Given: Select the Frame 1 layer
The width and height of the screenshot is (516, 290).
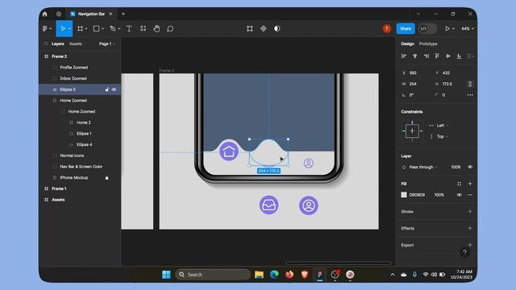Looking at the screenshot, I should point(59,188).
